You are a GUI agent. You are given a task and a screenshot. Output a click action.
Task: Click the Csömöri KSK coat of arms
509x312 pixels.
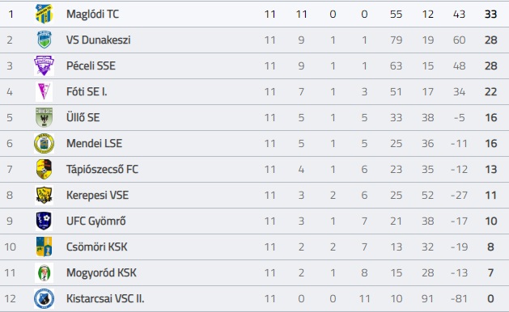tap(44, 247)
